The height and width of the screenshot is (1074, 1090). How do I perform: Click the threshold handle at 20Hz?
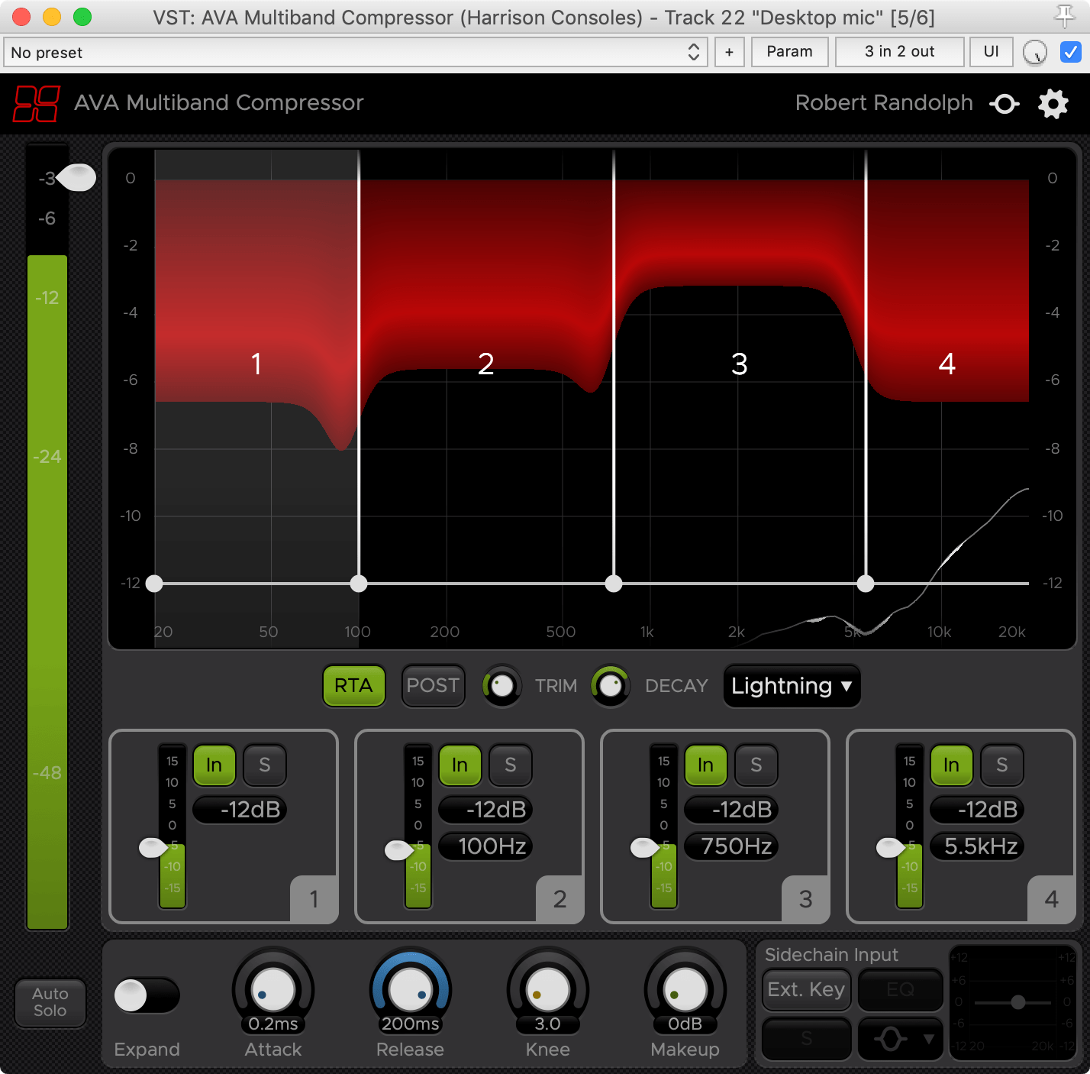click(154, 584)
